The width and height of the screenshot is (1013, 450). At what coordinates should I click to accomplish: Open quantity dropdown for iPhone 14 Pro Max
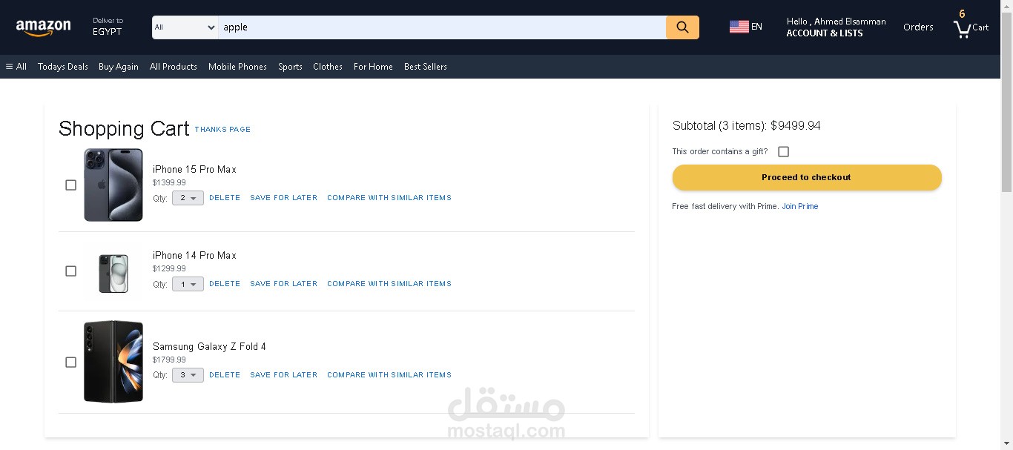click(x=188, y=284)
